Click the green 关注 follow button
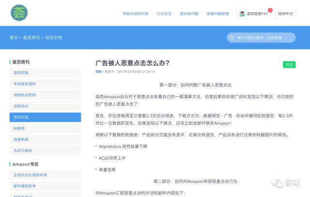The height and width of the screenshot is (197, 310). pyautogui.click(x=289, y=64)
